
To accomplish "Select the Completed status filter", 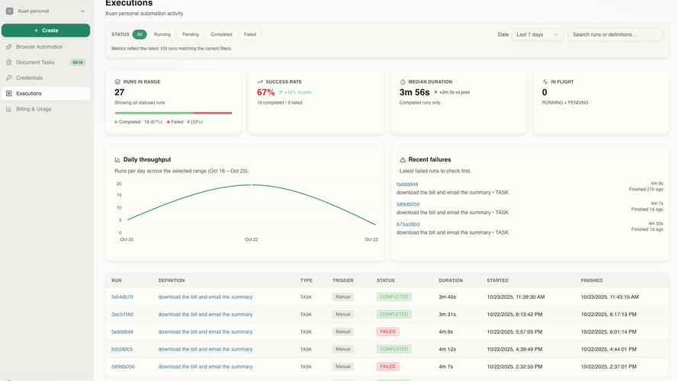I will coord(221,34).
